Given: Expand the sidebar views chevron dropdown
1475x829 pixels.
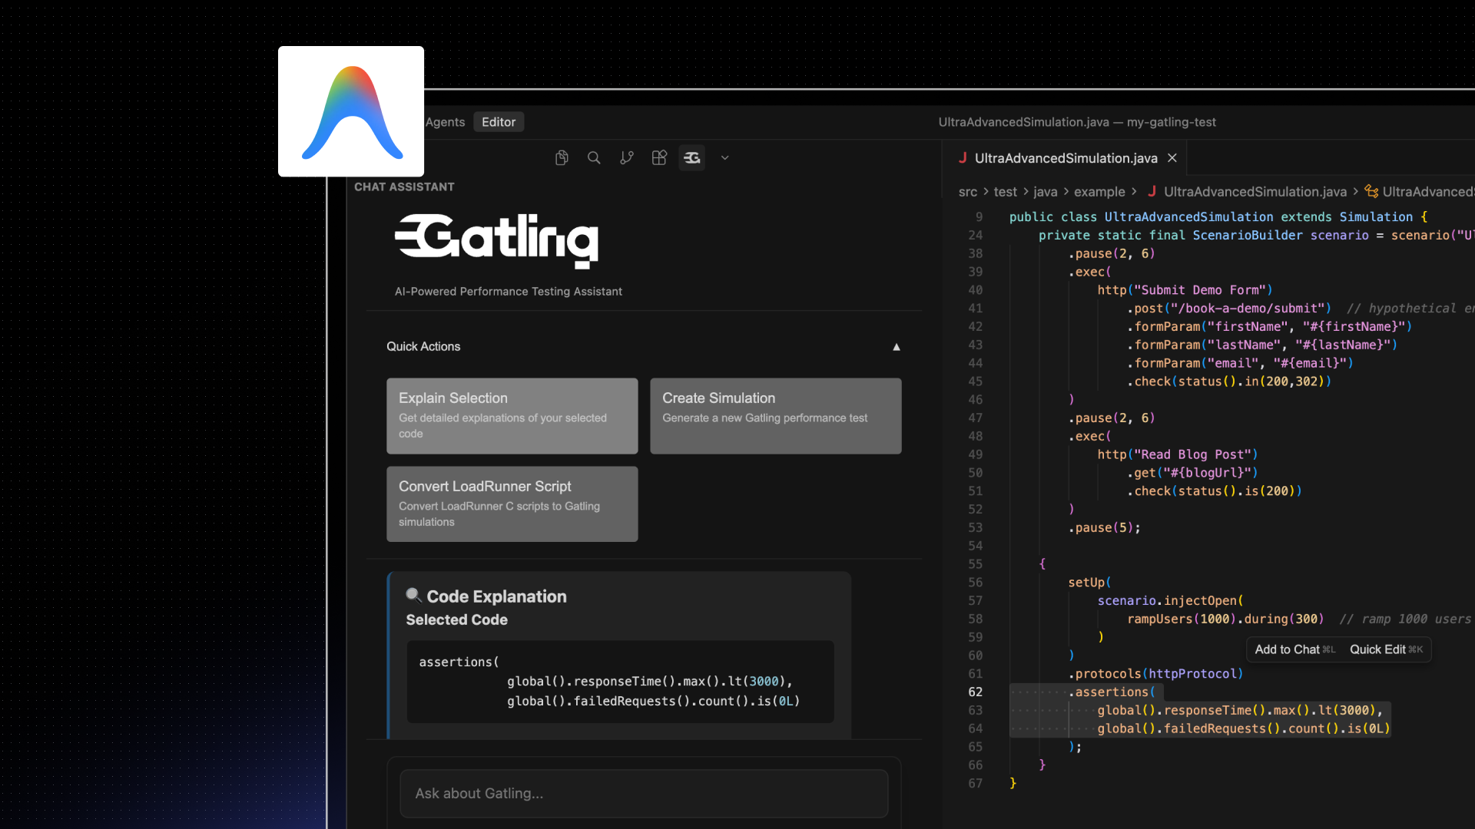Looking at the screenshot, I should pyautogui.click(x=724, y=157).
